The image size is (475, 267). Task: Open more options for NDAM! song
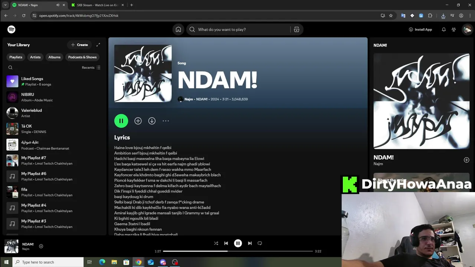166,121
